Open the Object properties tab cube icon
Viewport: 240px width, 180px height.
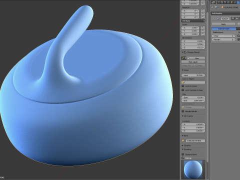[231, 2]
